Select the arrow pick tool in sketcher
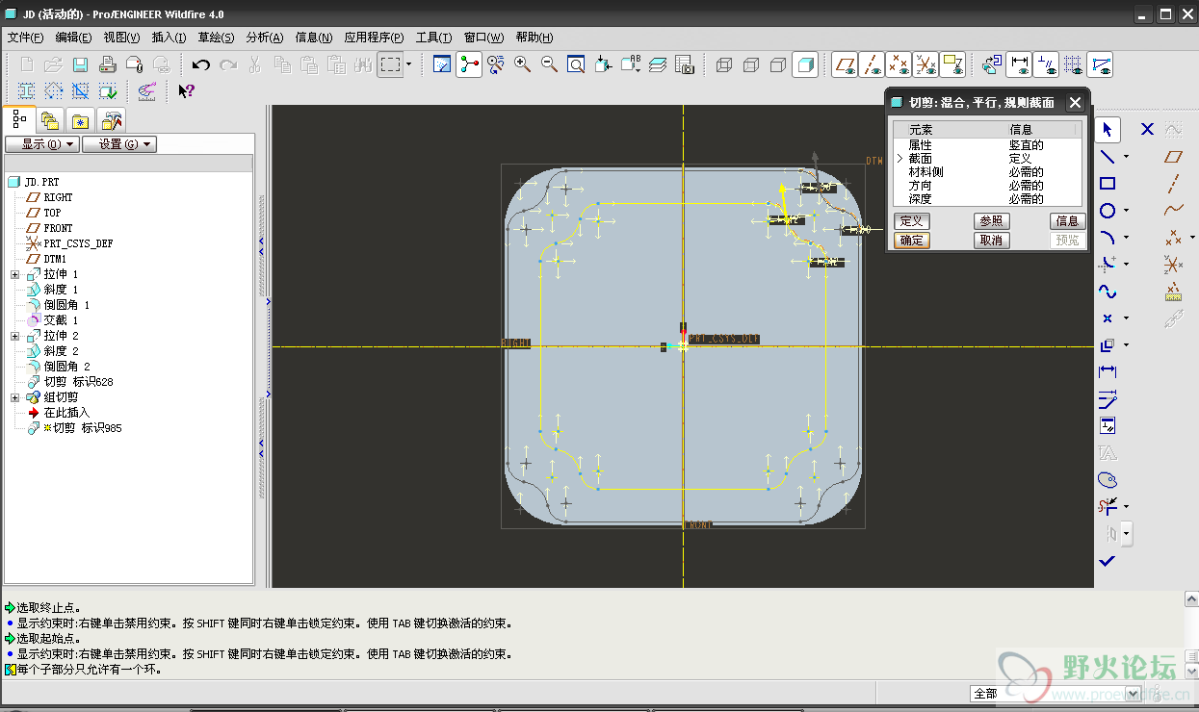The image size is (1199, 712). coord(1108,129)
